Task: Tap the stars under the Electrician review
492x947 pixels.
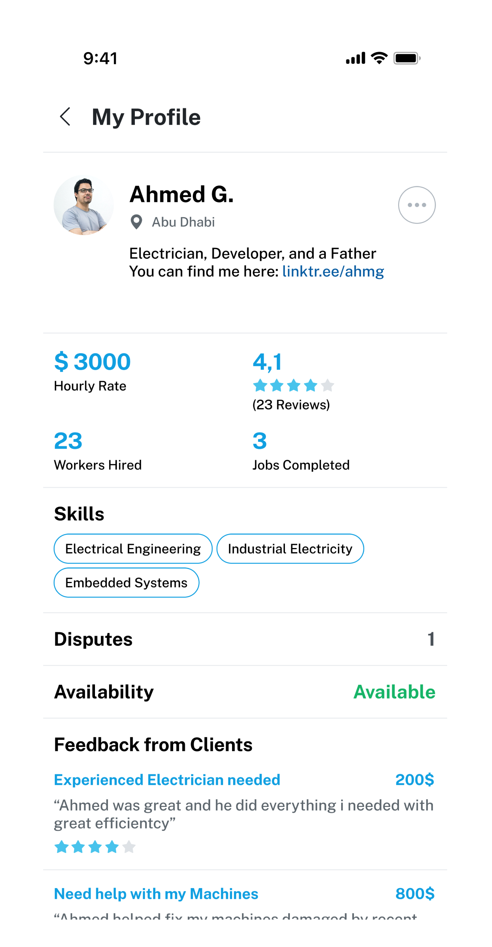Action: point(95,847)
